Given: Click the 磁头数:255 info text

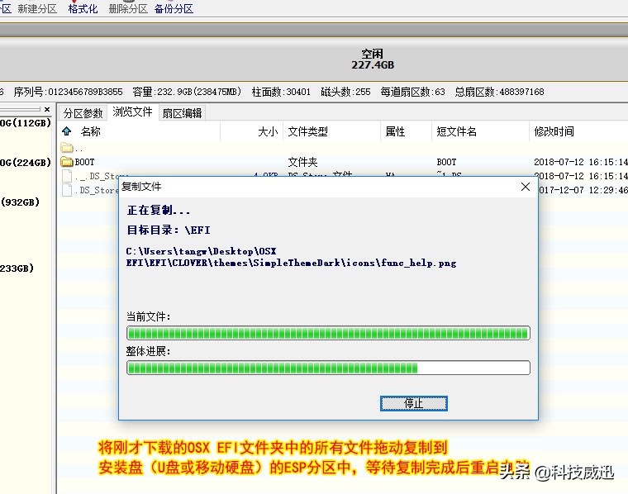Looking at the screenshot, I should (x=345, y=92).
